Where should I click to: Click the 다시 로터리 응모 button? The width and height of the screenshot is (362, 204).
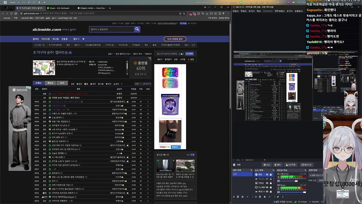pos(175,39)
